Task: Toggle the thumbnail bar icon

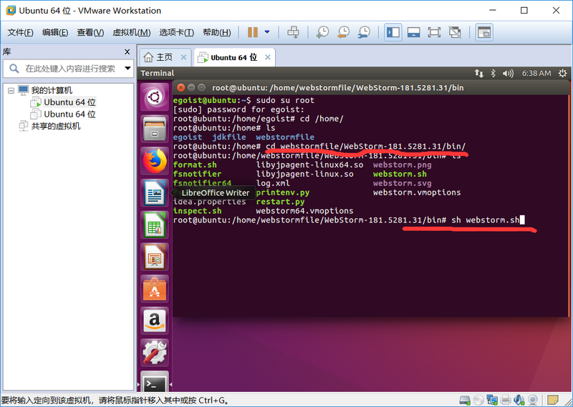Action: [x=413, y=32]
